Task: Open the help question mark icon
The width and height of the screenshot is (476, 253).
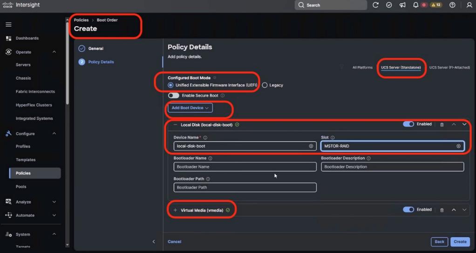Action: tap(452, 5)
